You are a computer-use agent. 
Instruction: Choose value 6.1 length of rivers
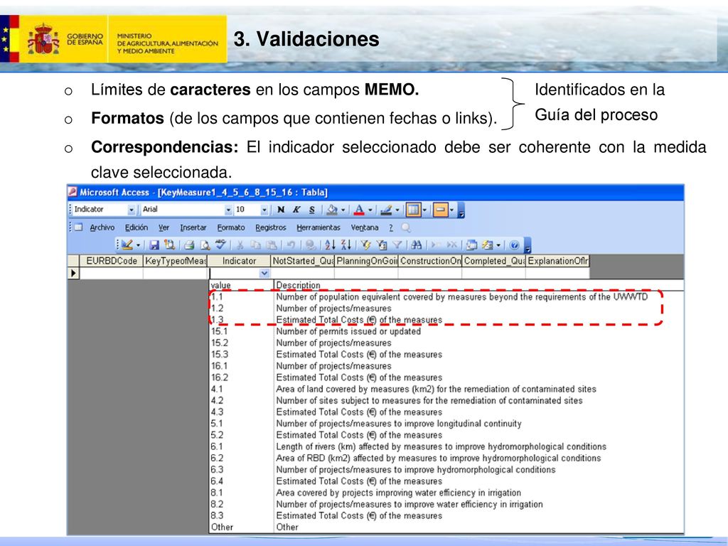click(446, 446)
